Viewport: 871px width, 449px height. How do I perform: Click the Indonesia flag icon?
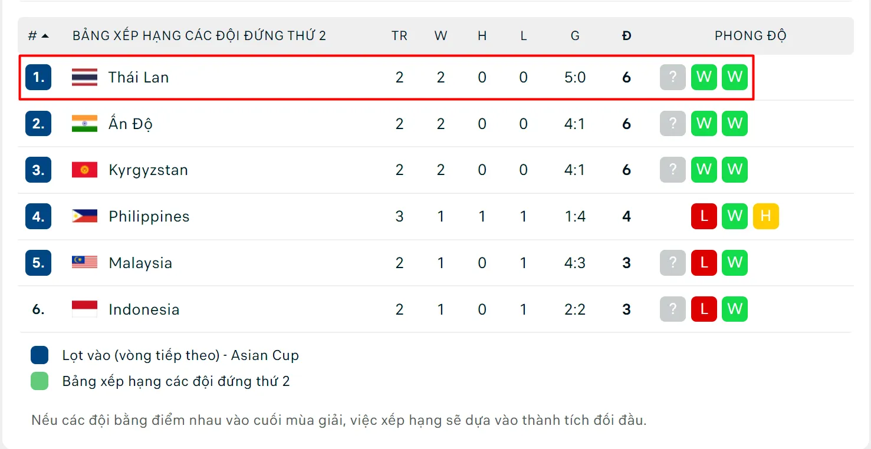[84, 309]
